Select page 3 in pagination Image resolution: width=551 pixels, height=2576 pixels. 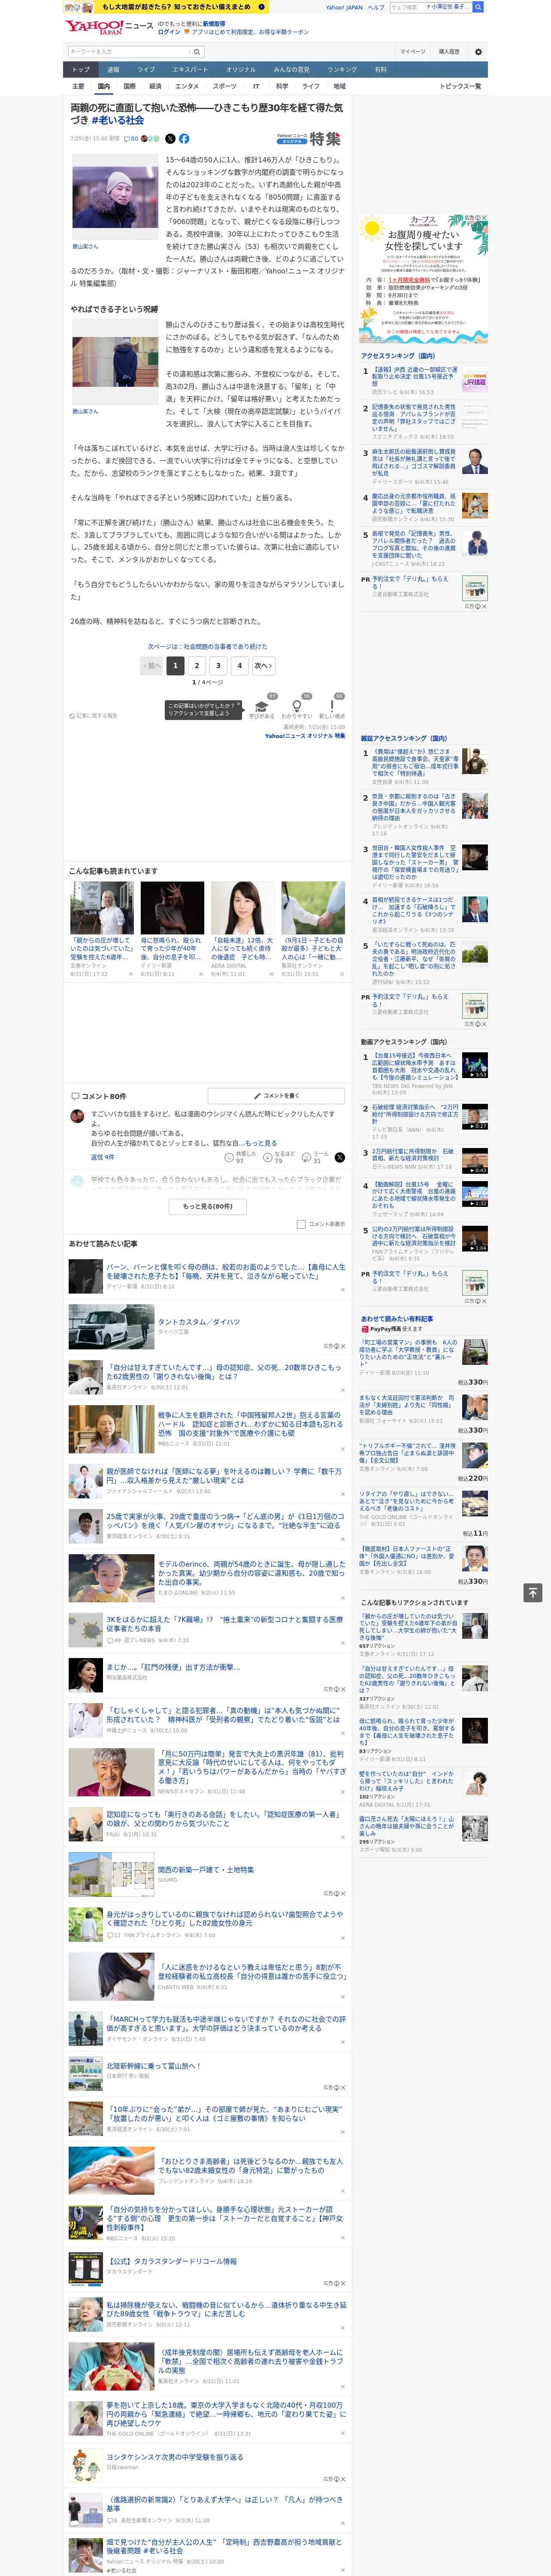point(218,665)
